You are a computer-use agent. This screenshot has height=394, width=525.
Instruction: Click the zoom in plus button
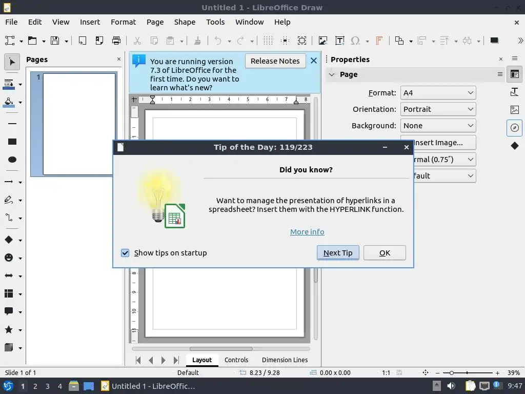coord(497,373)
